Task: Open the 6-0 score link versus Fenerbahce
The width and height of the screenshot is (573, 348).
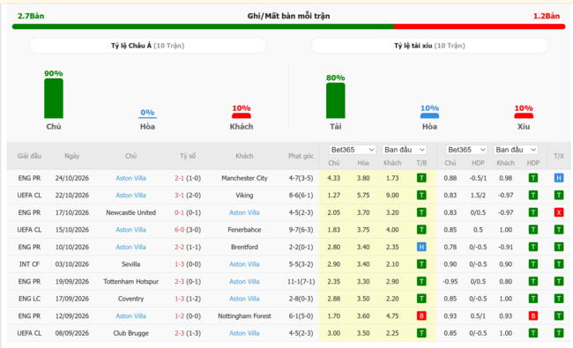Action: [180, 230]
